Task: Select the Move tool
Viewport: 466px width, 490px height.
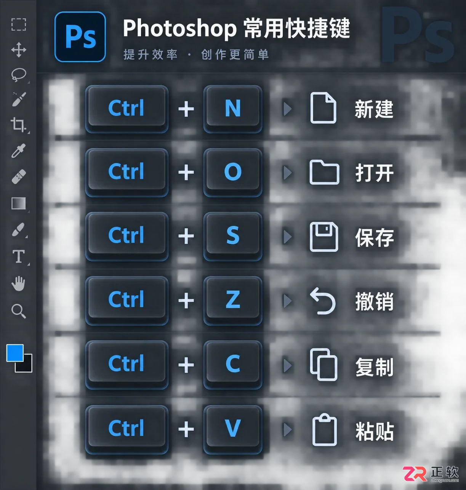Action: click(x=19, y=50)
